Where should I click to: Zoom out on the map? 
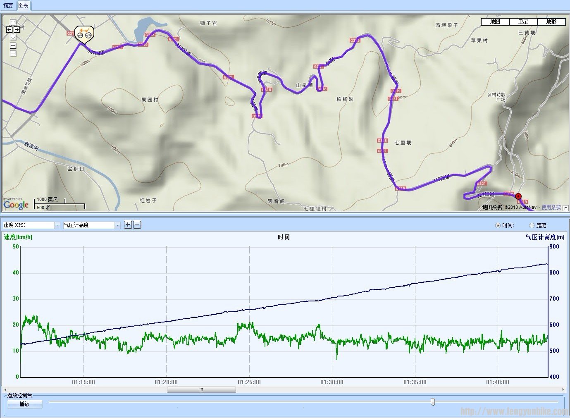coord(13,53)
